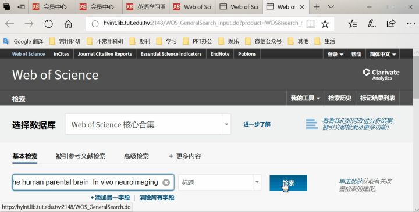Open the set-aside tabs icon
The image size is (419, 212).
[6, 6]
